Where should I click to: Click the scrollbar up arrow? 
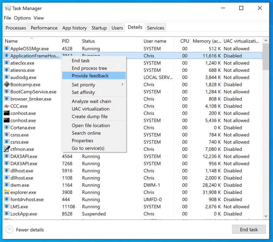pos(266,40)
